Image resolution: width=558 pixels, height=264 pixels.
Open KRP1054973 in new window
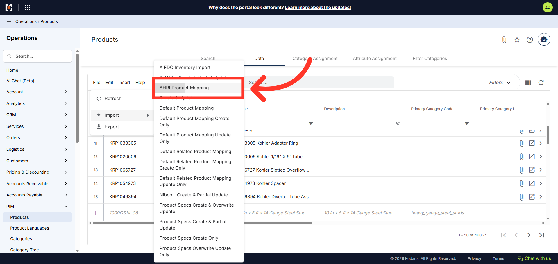click(x=532, y=183)
